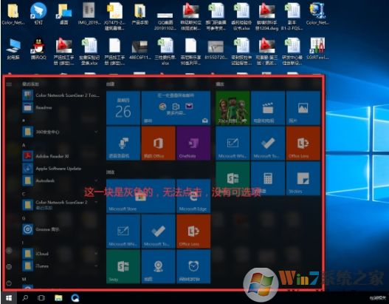Open Color Network ScanGear 2 Tool recent app
The height and width of the screenshot is (304, 389).
tap(62, 95)
